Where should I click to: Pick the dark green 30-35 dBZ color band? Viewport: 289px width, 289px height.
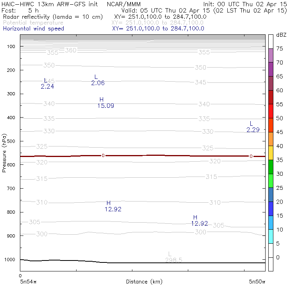click(x=271, y=167)
